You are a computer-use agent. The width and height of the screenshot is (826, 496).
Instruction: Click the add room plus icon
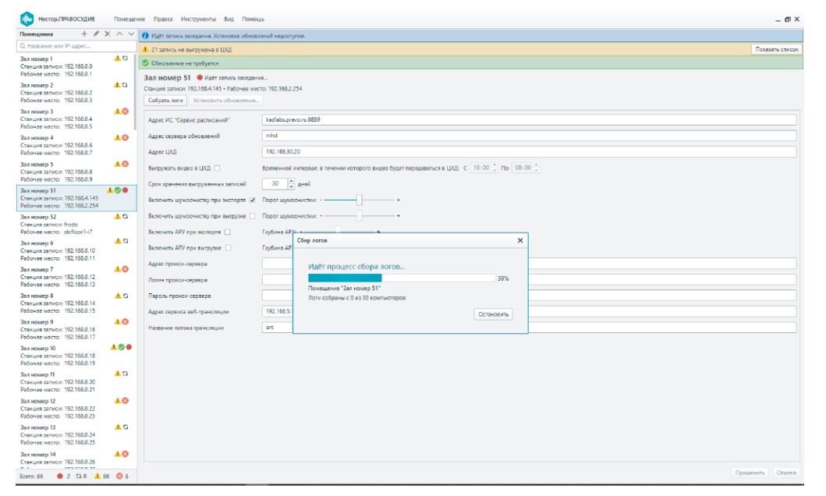tap(84, 34)
